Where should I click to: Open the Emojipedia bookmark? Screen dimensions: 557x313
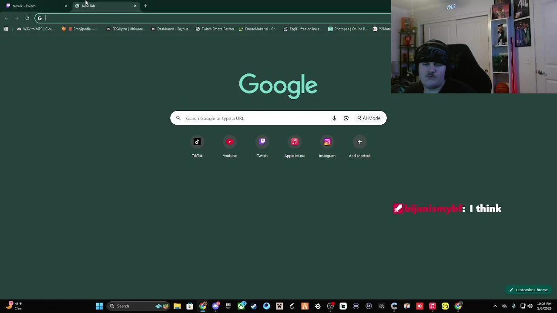pos(80,29)
